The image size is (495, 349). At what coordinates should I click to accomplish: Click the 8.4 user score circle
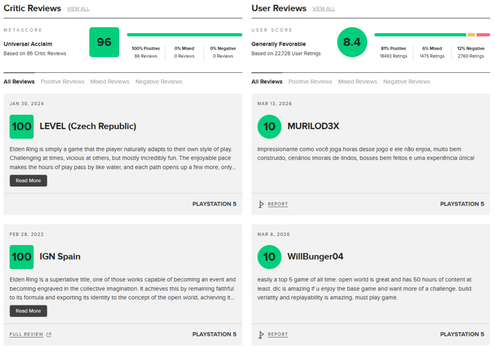tap(352, 42)
